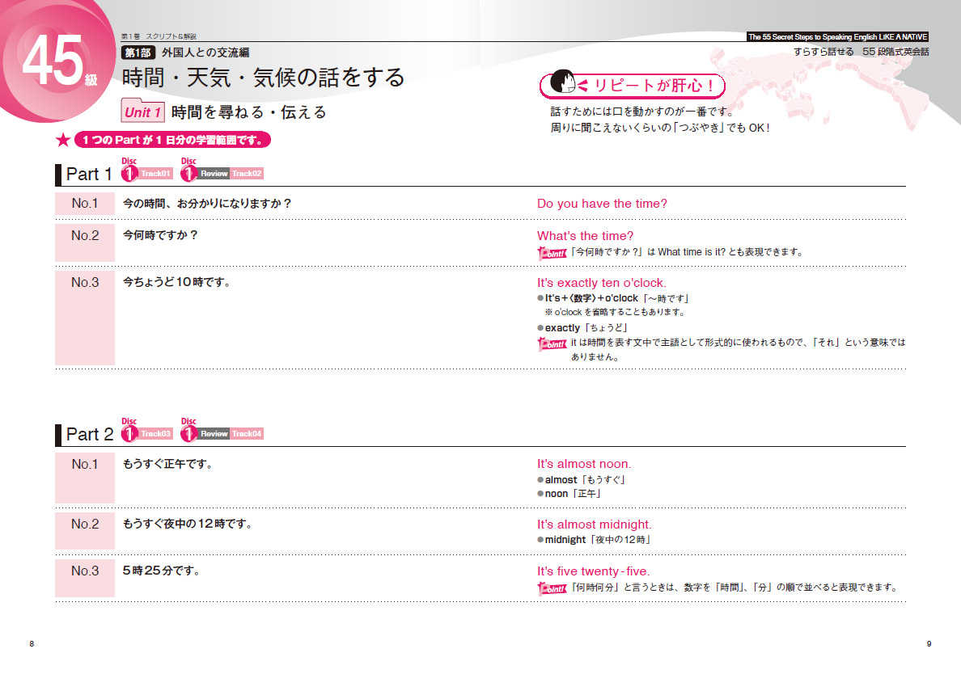Click the sentence もうすぐ正午です。
Screen dimensions: 961x674
click(168, 464)
